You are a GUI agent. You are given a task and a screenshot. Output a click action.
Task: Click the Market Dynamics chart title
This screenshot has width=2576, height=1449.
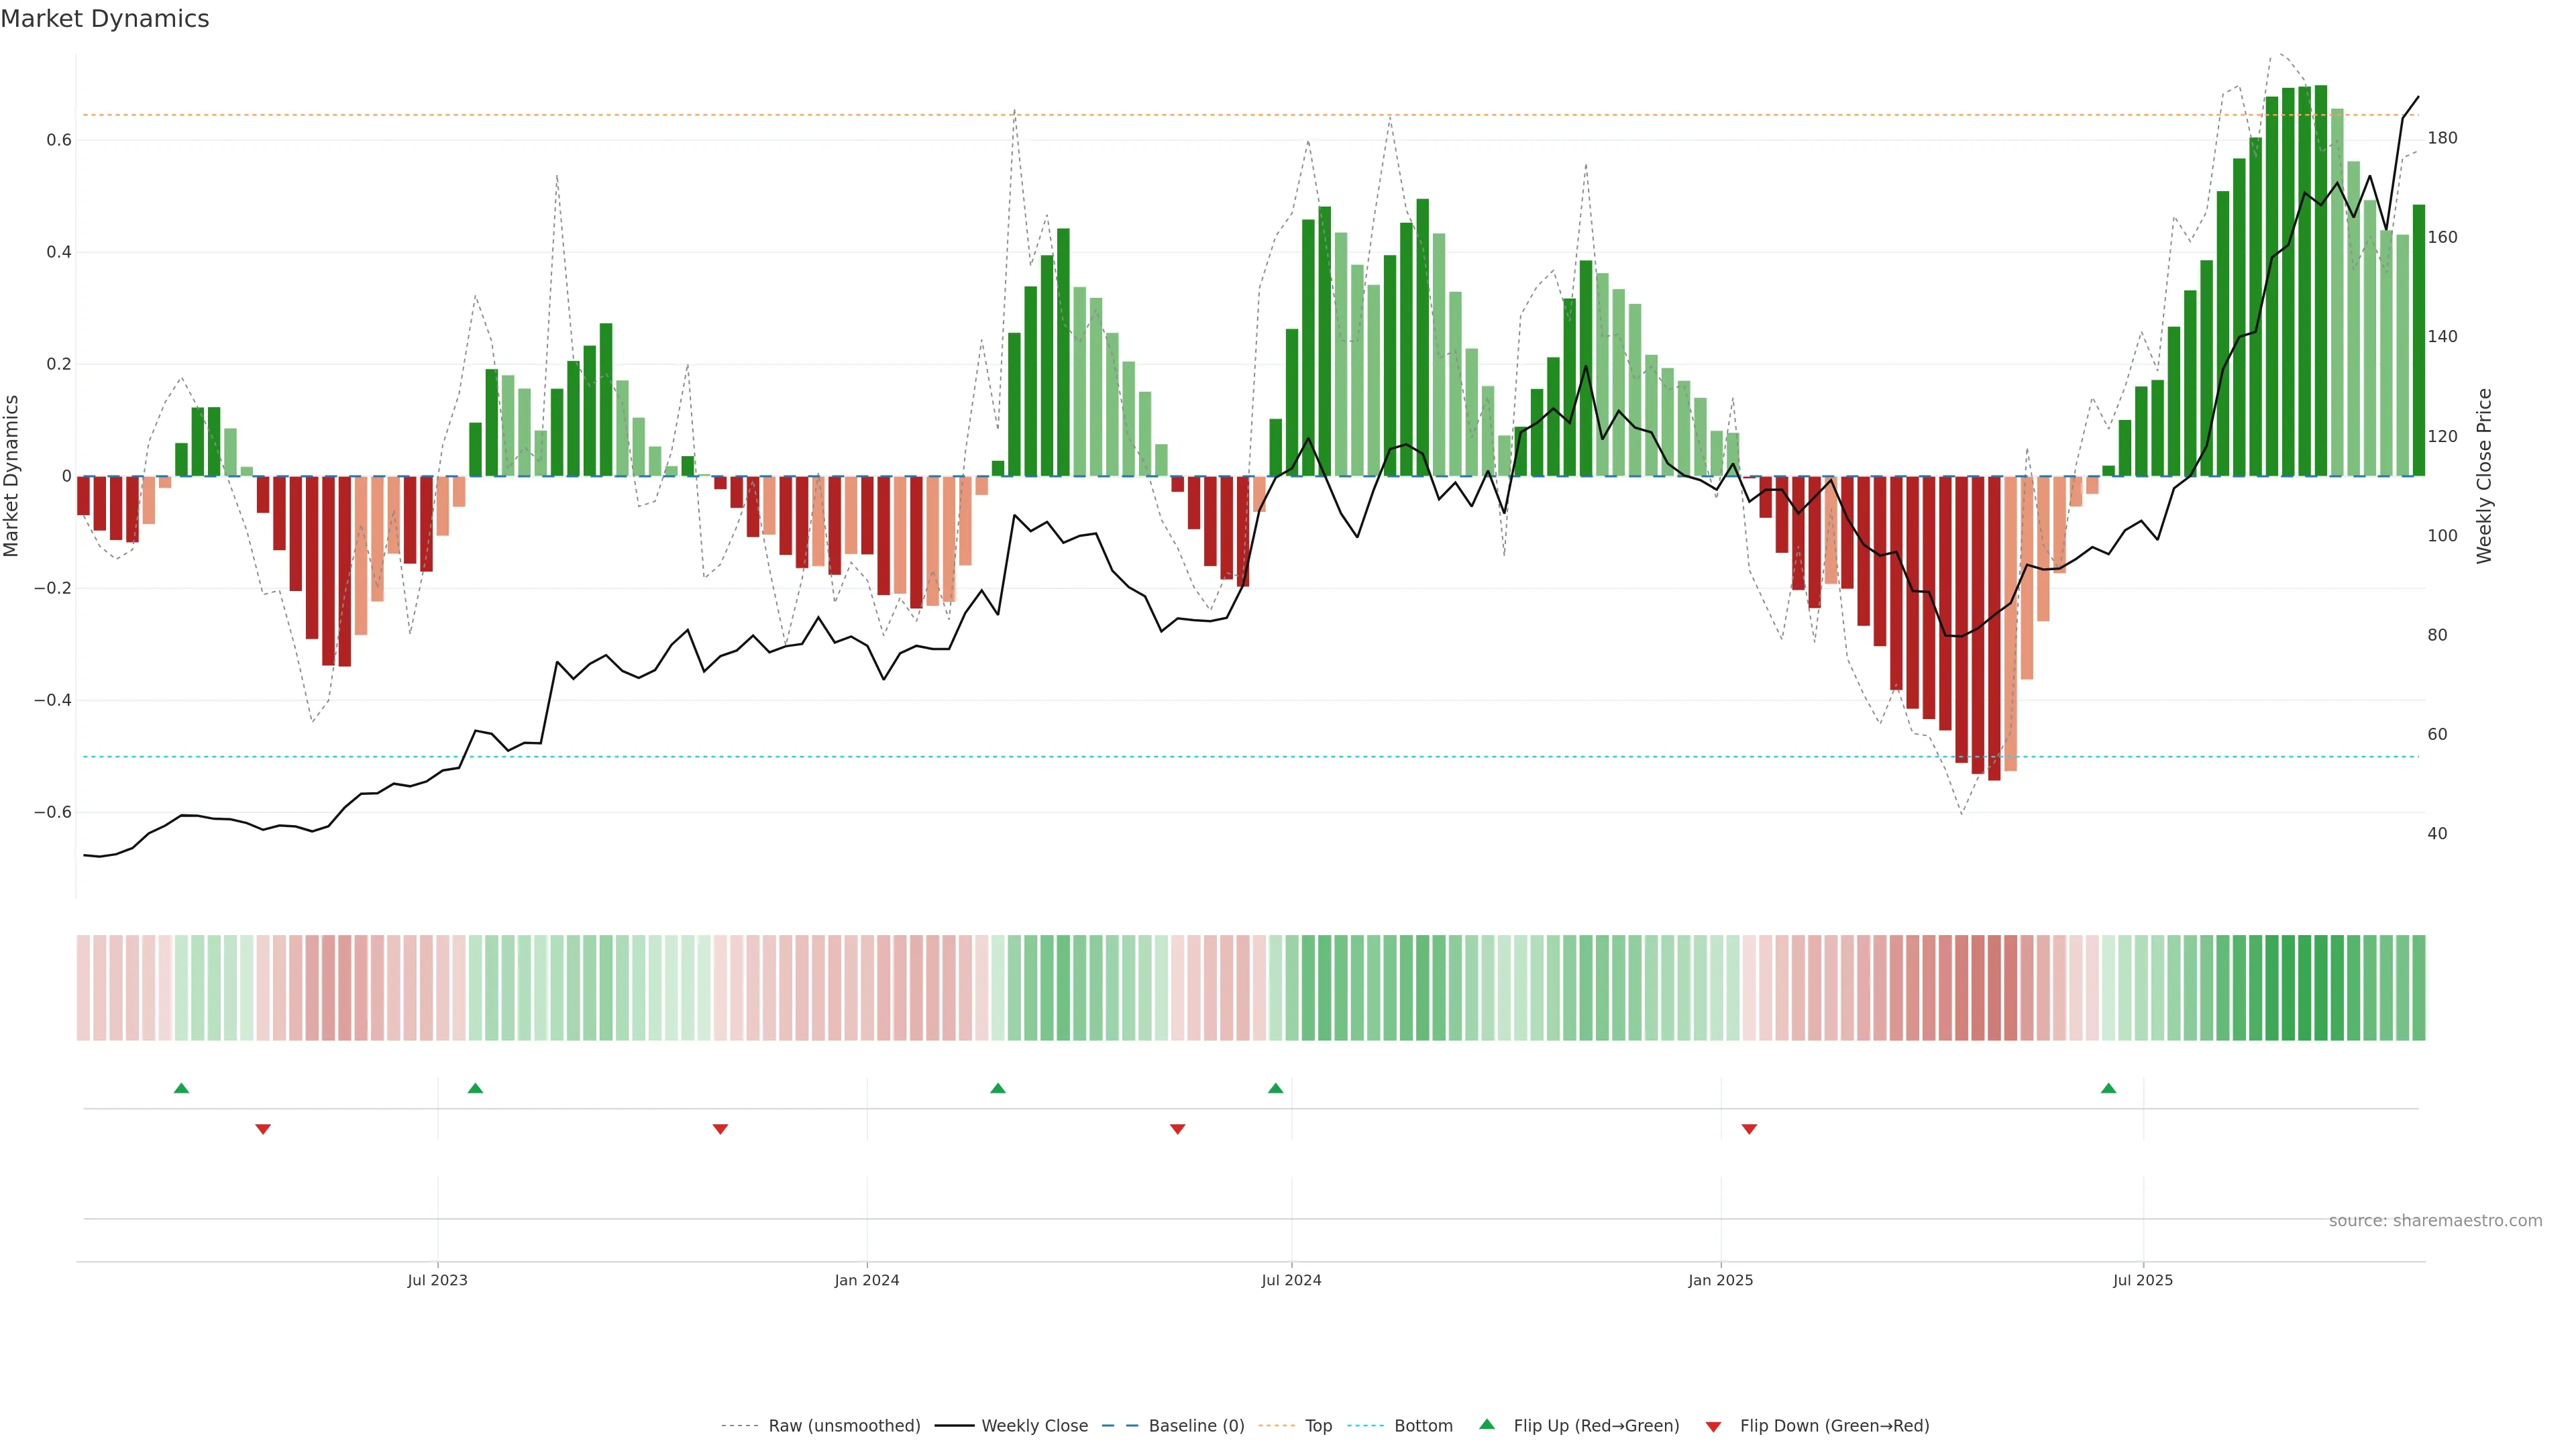click(x=105, y=19)
